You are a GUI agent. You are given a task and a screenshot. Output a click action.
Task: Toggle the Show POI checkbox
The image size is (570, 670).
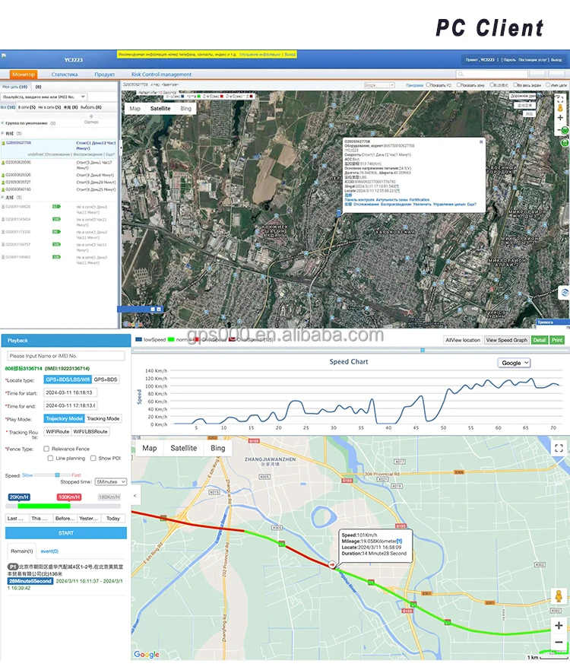tap(93, 459)
